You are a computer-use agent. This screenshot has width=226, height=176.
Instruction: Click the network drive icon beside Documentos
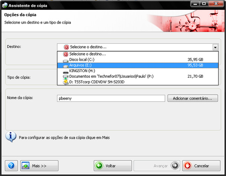[66, 77]
